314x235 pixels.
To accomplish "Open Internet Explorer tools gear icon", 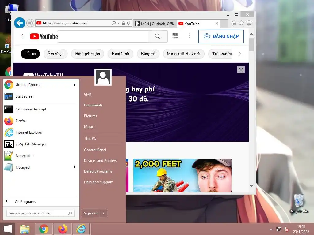I will (249, 23).
